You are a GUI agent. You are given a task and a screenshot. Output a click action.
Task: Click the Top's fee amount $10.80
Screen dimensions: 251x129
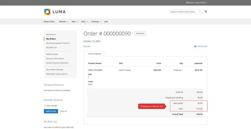pyautogui.click(x=199, y=109)
